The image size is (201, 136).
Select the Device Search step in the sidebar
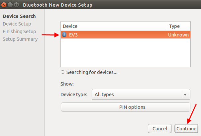click(19, 16)
